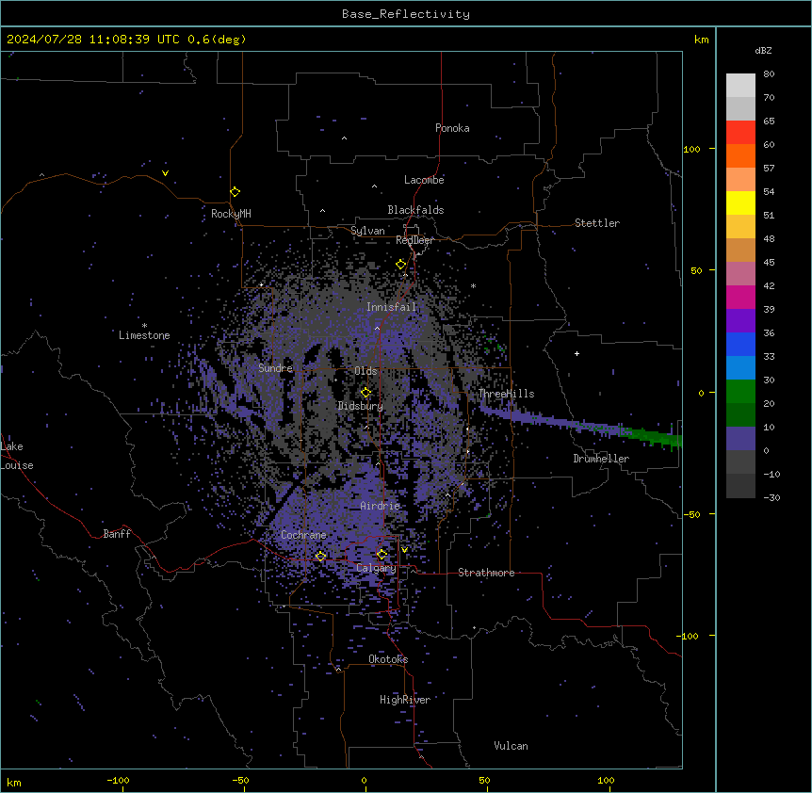Pick the violet 36–39 dBZ legend swatch
The height and width of the screenshot is (793, 812).
click(x=740, y=321)
